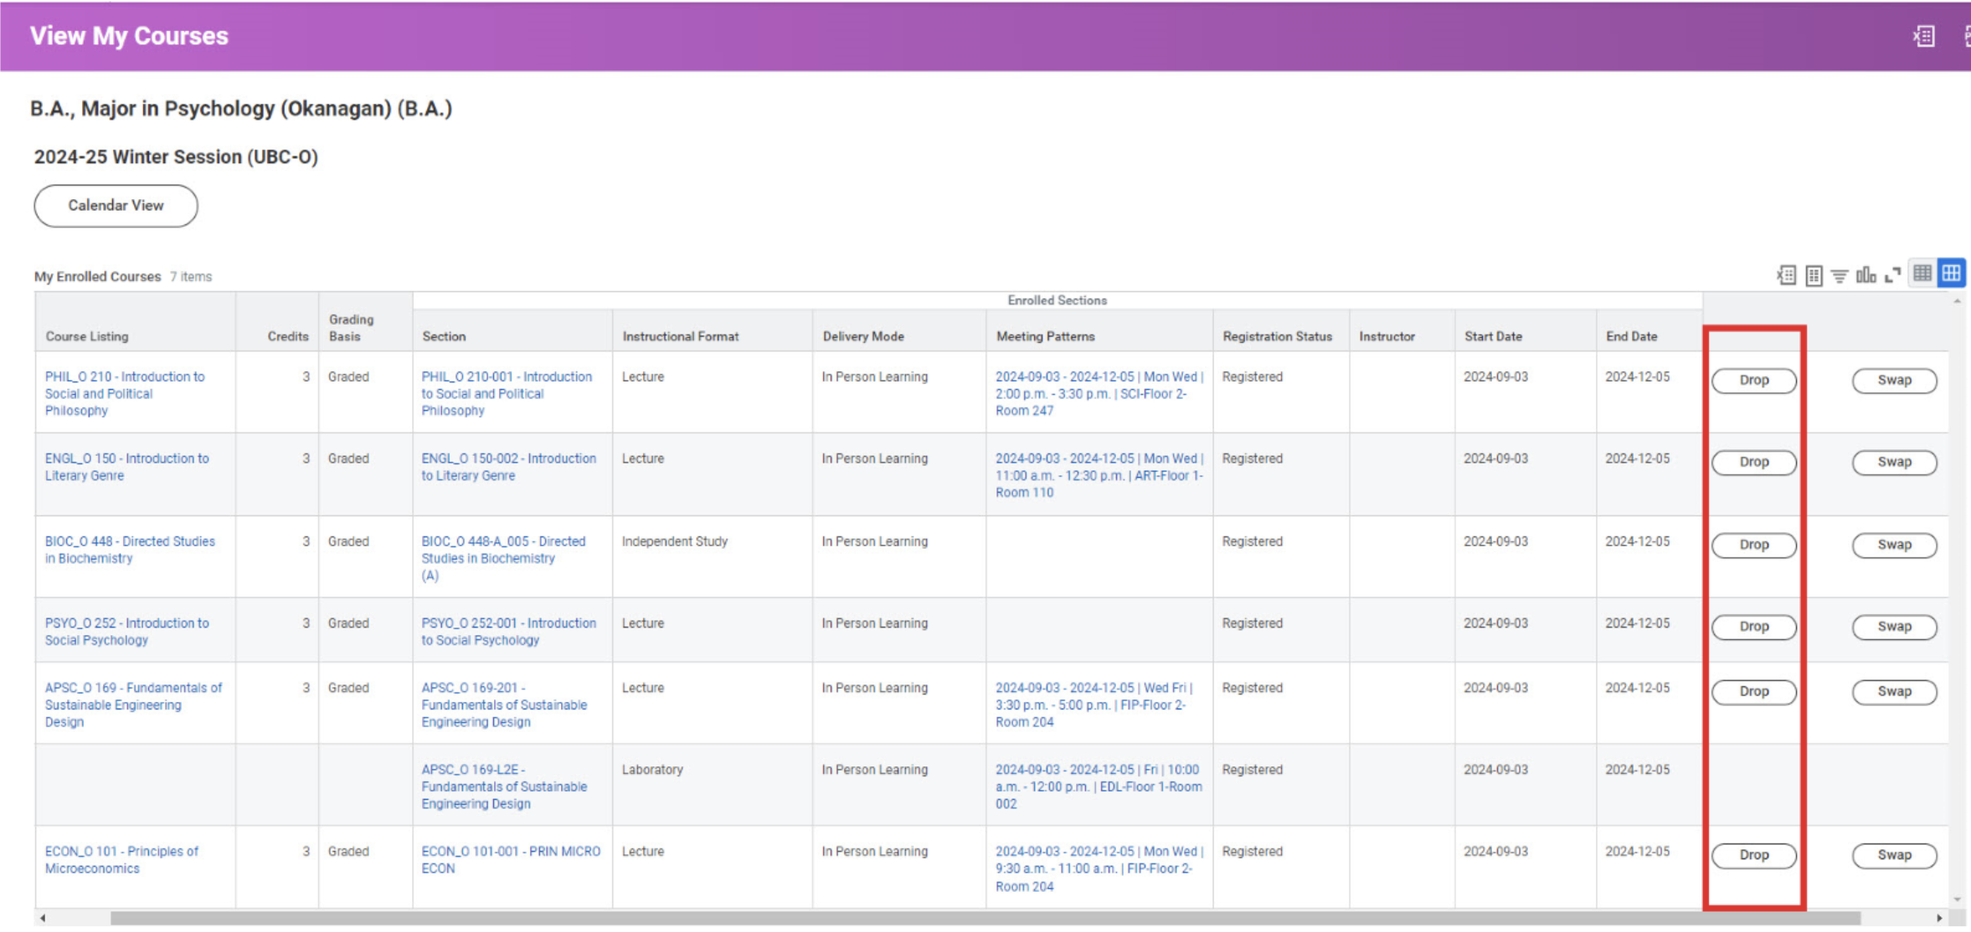Select the blue grid view toggle
The height and width of the screenshot is (932, 1971).
tap(1951, 274)
